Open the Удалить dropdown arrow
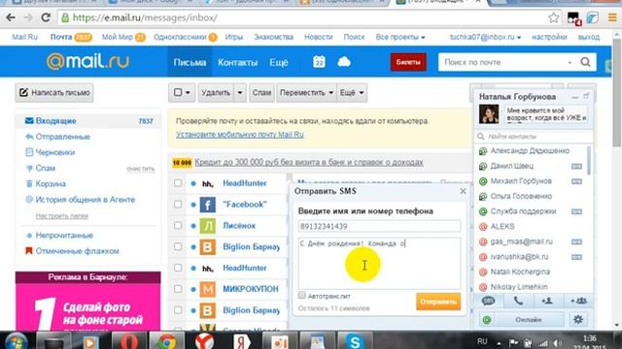The image size is (622, 349). coord(240,93)
